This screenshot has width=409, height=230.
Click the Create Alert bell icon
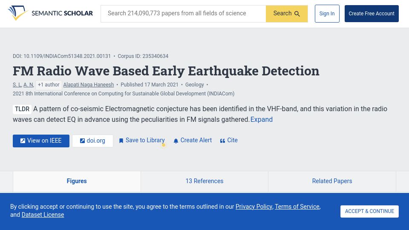pos(176,141)
